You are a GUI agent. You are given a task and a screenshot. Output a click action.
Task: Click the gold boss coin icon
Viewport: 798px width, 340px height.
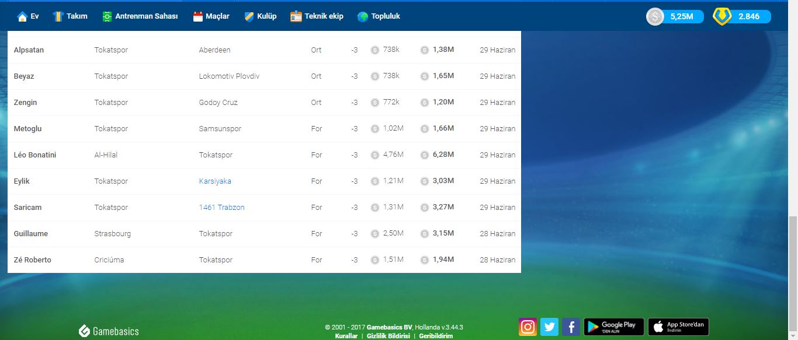tap(722, 16)
